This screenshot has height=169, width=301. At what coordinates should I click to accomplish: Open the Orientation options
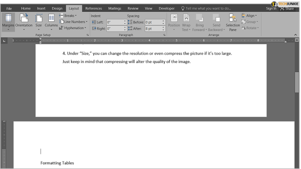point(24,22)
